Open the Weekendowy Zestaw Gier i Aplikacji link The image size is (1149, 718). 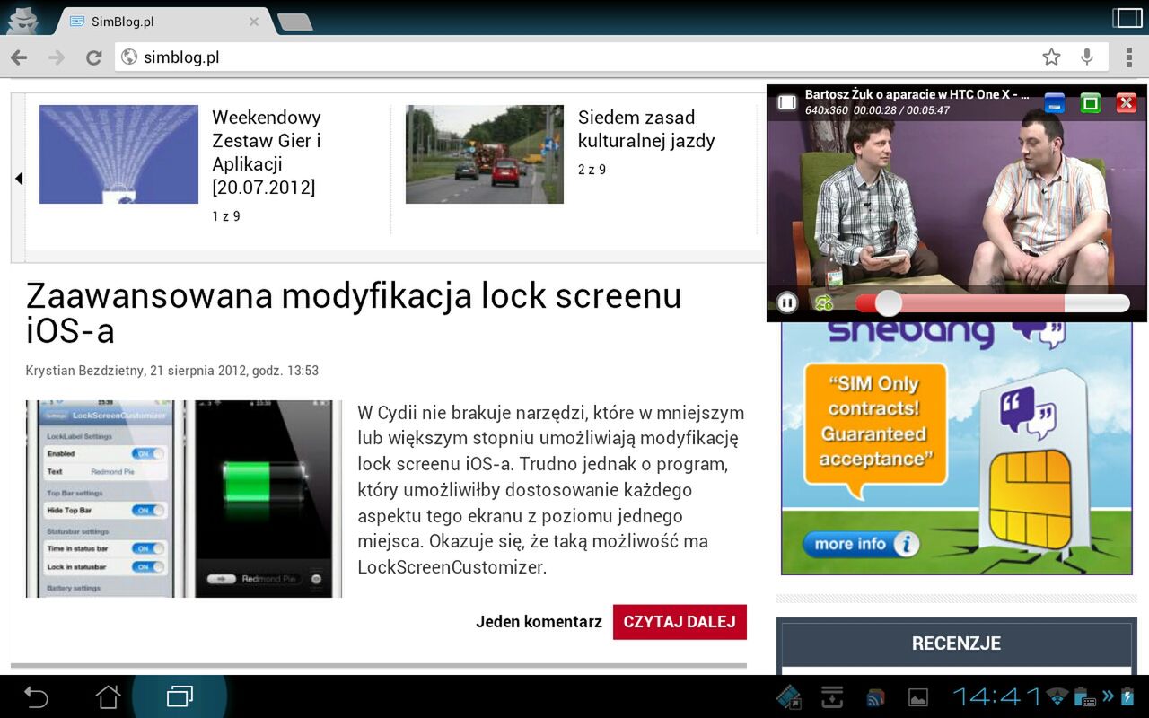pos(267,153)
